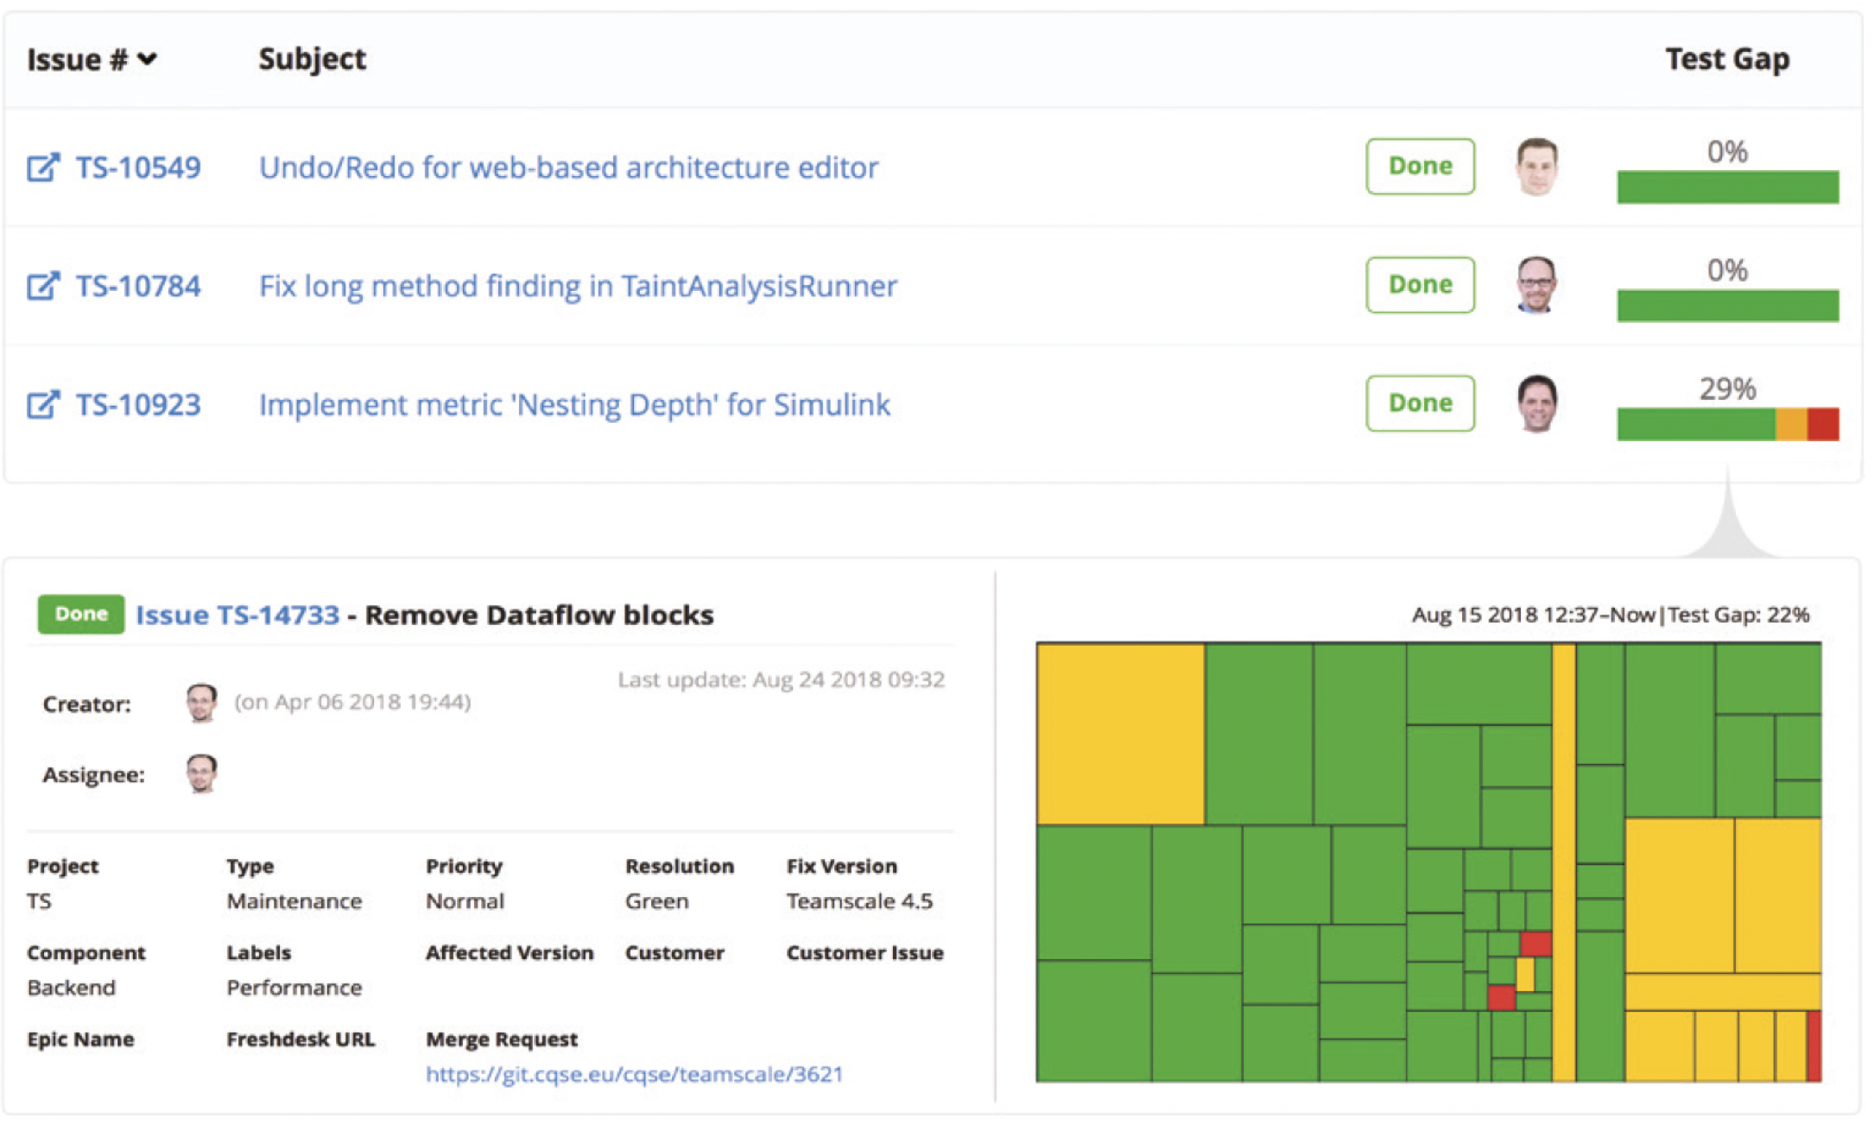Screen dimensions: 1874x1124
Task: Open the Issue TS-14733 link
Action: [237, 615]
